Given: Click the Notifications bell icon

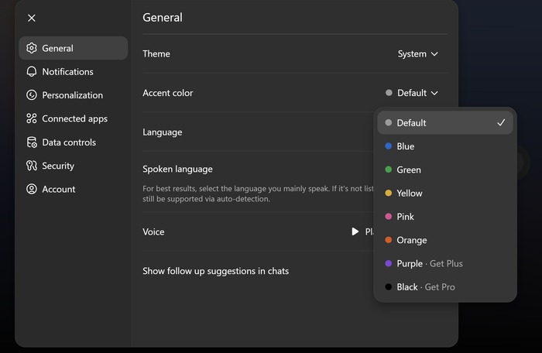Looking at the screenshot, I should [32, 72].
